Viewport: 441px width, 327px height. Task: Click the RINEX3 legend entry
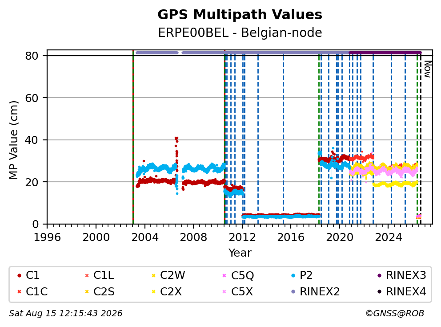pos(401,275)
